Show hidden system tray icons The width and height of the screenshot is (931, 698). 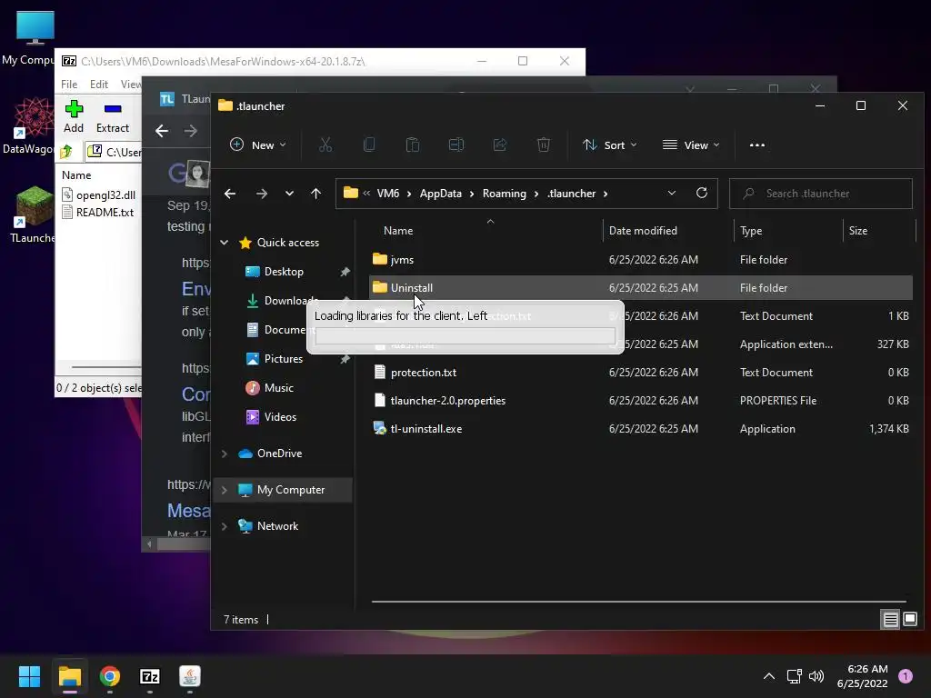pos(769,676)
